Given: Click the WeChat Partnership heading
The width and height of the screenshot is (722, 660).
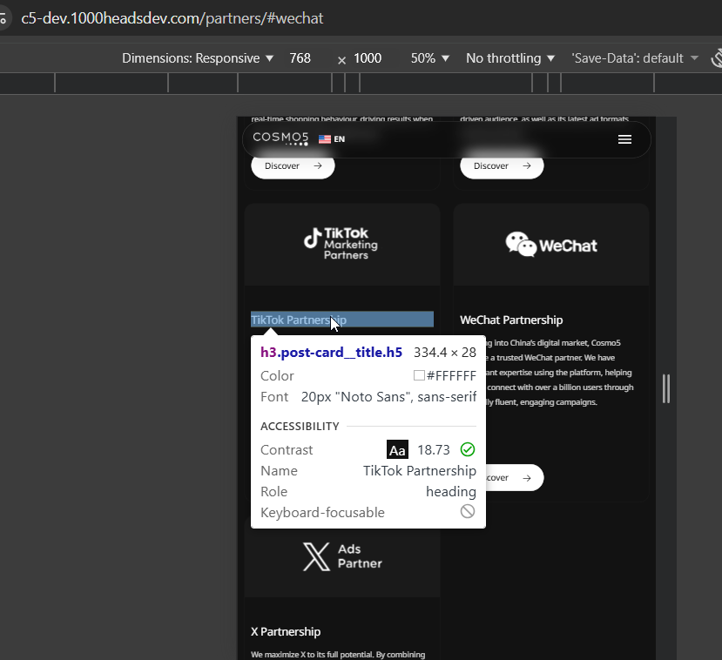Looking at the screenshot, I should click(511, 320).
